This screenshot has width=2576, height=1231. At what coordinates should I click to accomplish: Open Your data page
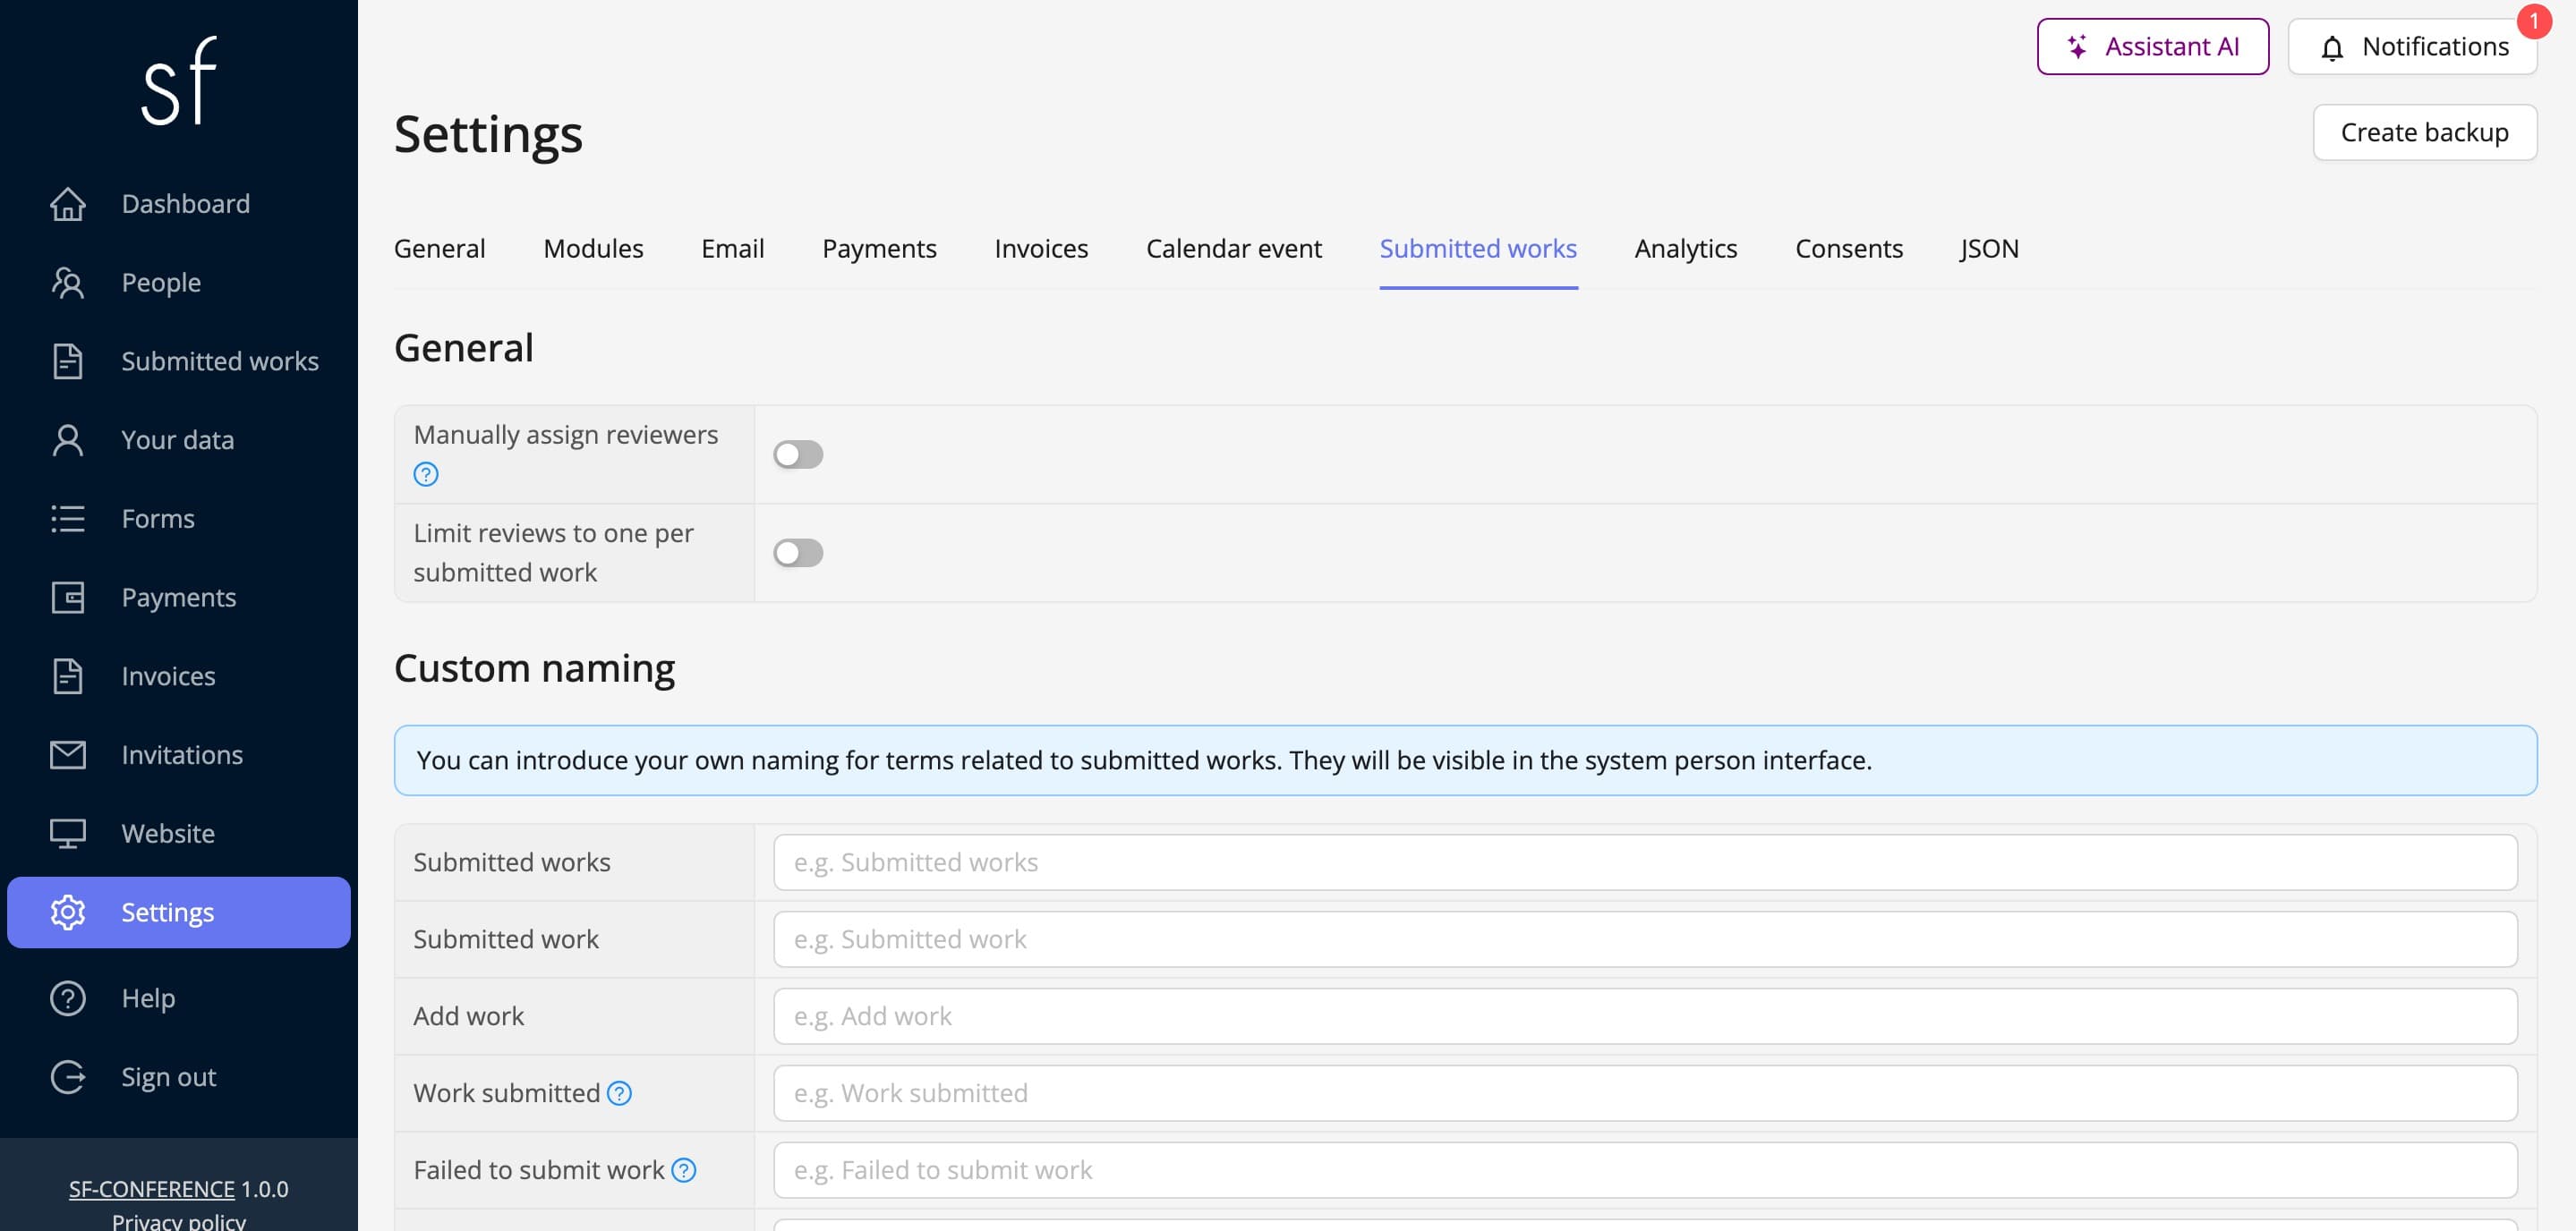(177, 441)
